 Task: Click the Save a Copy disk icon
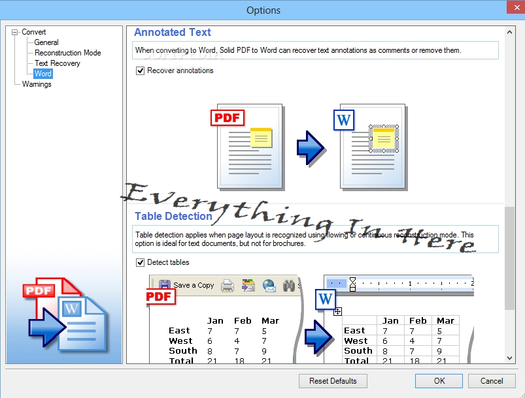164,285
